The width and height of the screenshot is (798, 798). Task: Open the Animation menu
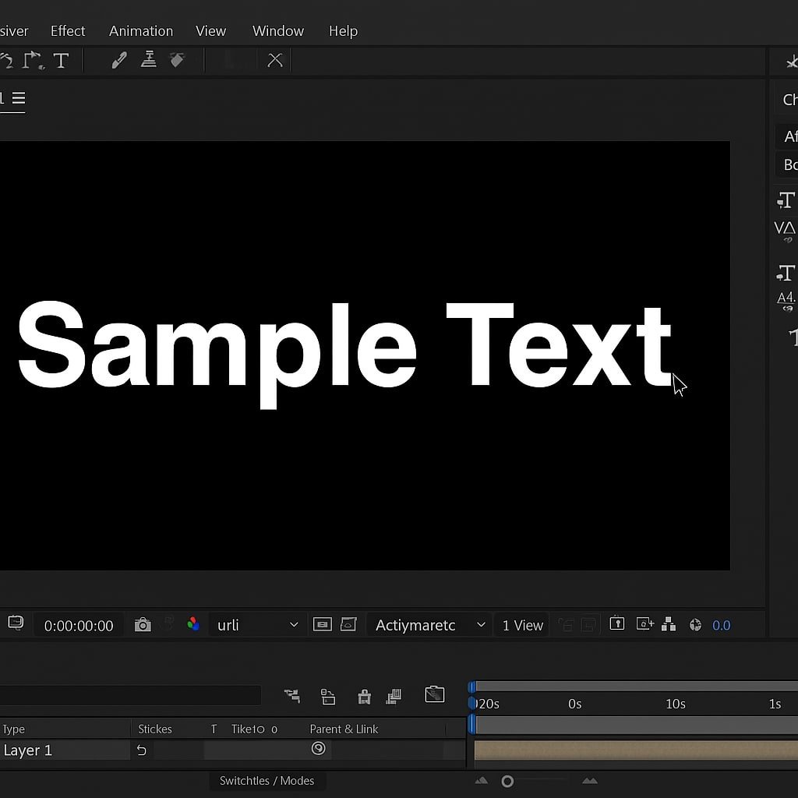pos(141,31)
